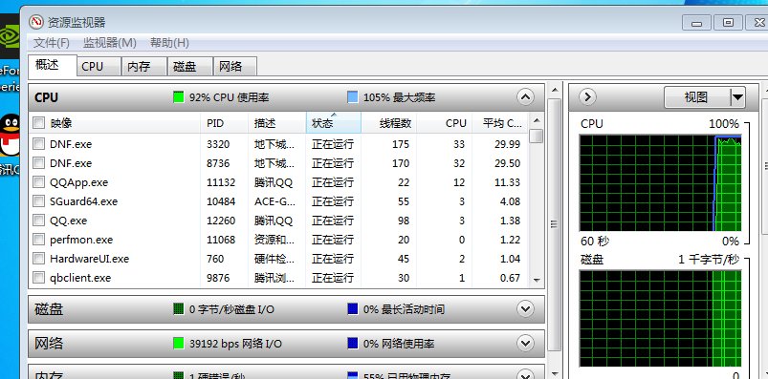
Task: Check the DNF.exe PID 3320 checkbox
Action: [38, 144]
